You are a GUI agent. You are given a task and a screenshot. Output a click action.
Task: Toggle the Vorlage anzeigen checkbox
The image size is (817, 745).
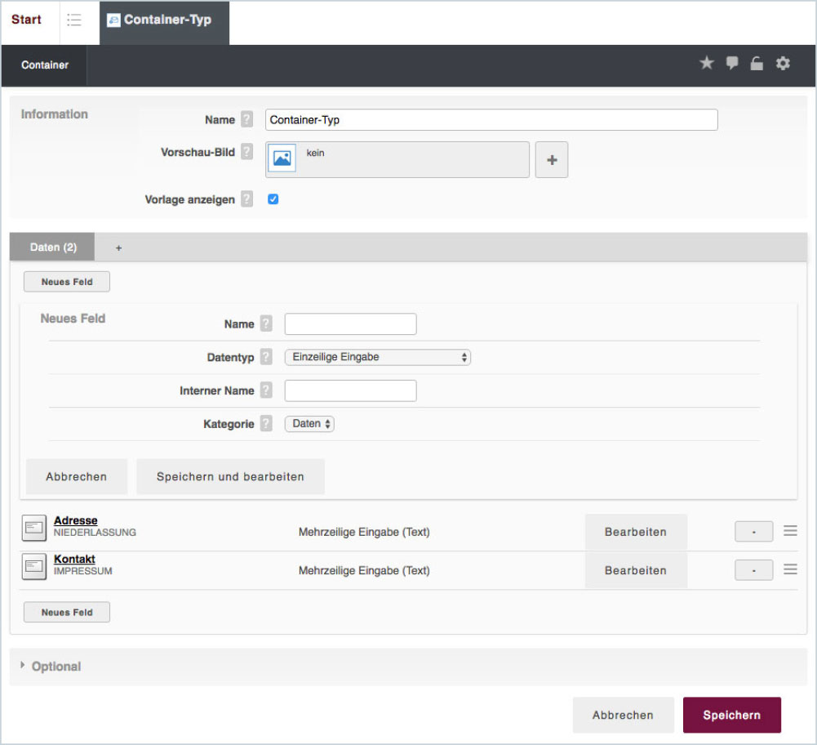(x=273, y=199)
